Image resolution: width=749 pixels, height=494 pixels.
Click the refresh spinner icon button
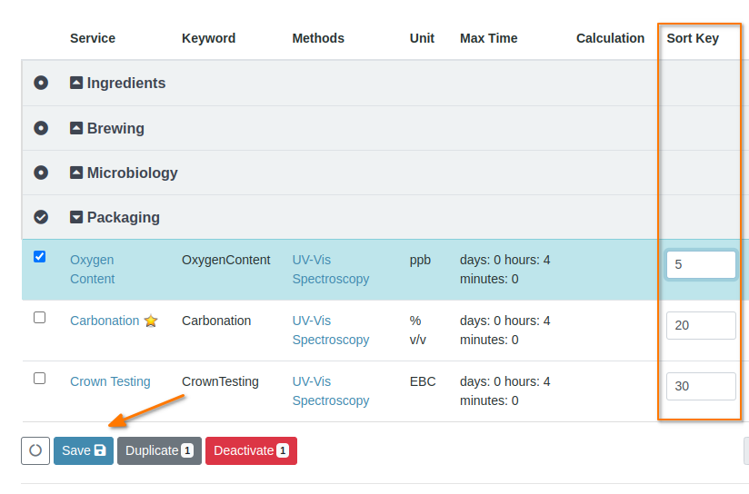point(35,450)
